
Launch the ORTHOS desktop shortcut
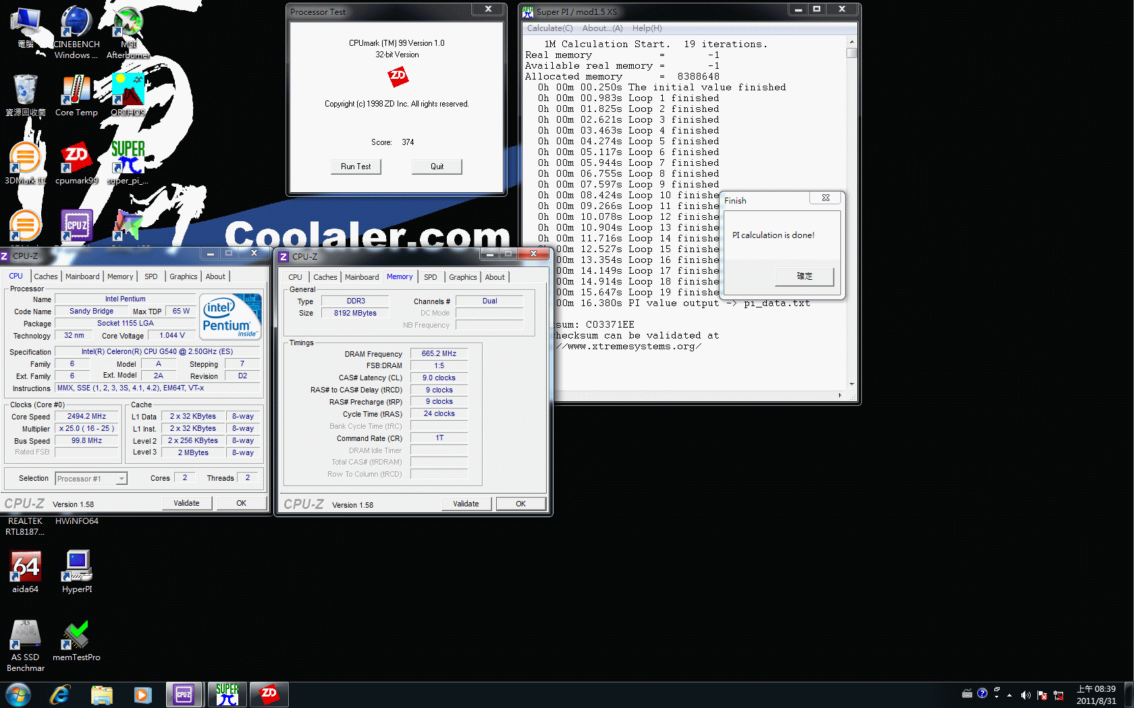128,95
